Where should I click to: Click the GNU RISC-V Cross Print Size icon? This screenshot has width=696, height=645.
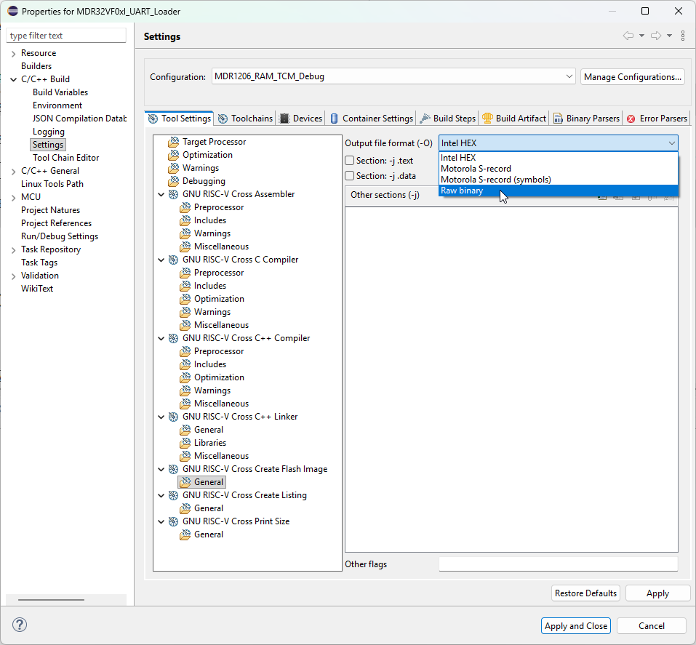(173, 521)
